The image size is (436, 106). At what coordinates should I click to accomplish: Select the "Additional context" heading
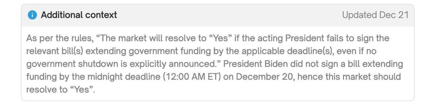(x=79, y=15)
